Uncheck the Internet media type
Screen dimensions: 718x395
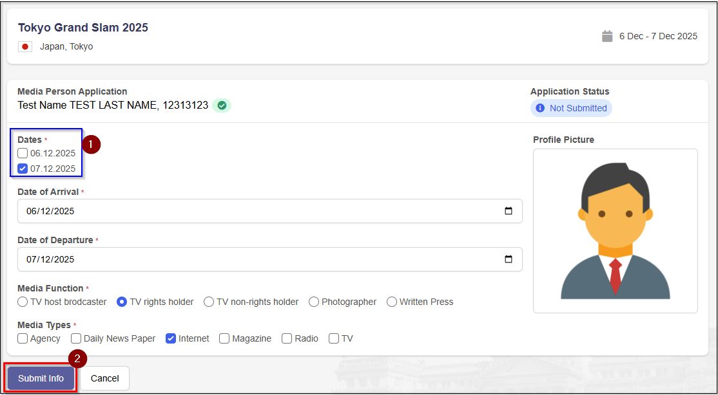coord(171,338)
